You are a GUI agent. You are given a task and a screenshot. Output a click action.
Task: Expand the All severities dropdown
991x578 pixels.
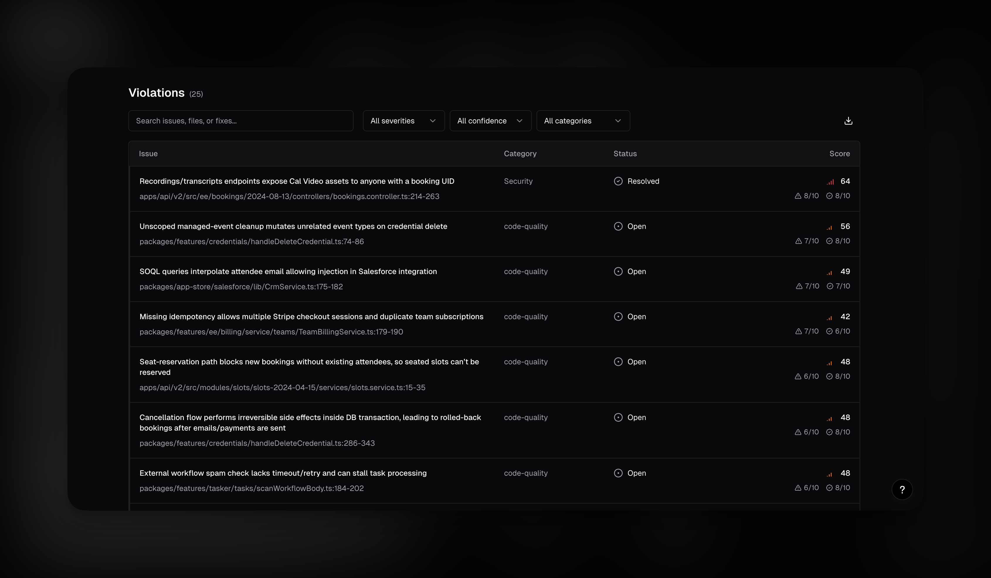coord(403,121)
